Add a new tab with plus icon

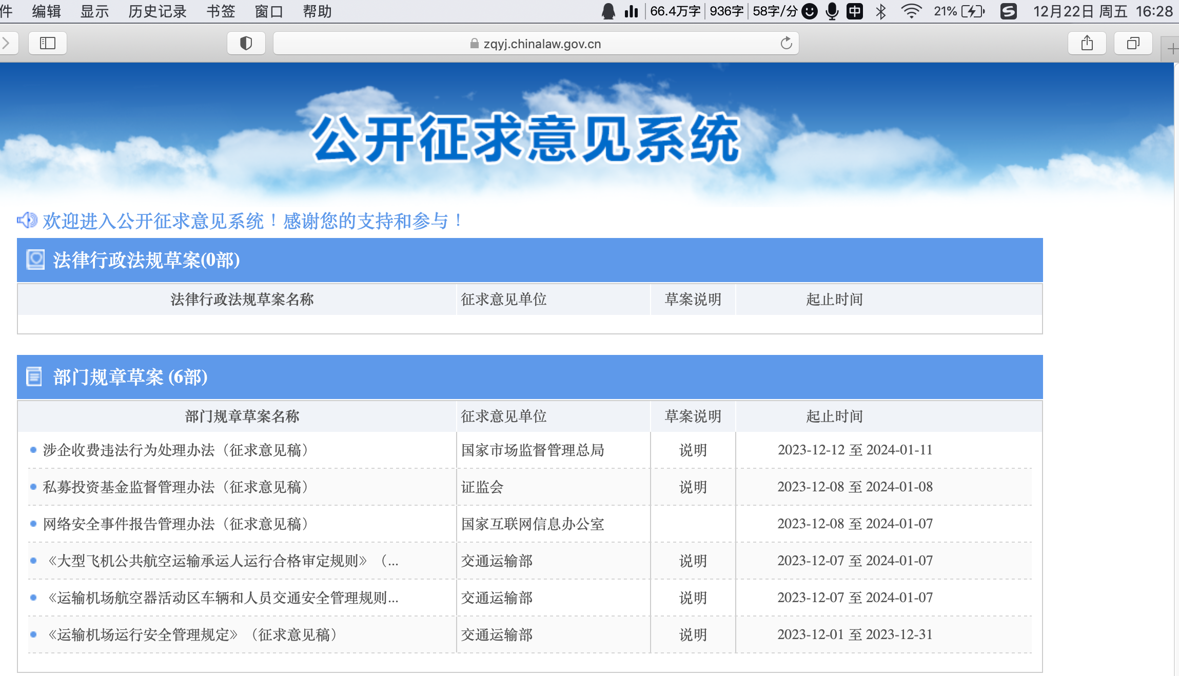tap(1172, 49)
